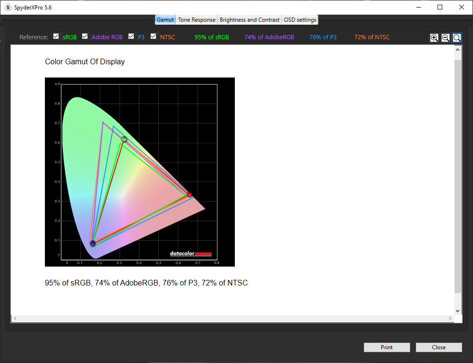Screen dimensions: 473x363
Task: Click the zoom in magnifier icon
Action: 434,38
